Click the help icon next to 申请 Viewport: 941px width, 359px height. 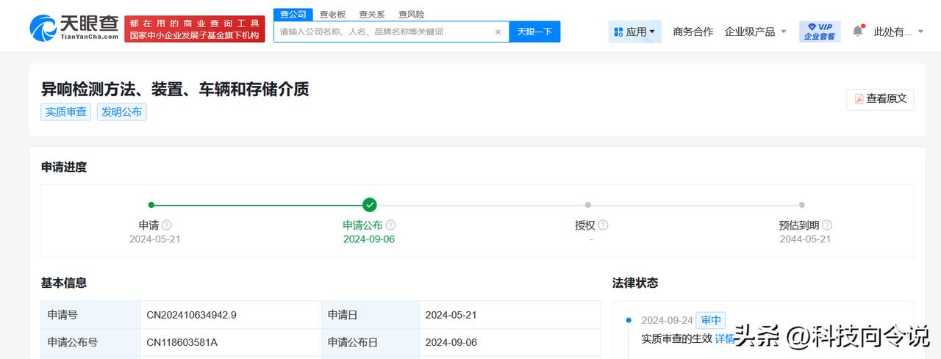pyautogui.click(x=167, y=225)
